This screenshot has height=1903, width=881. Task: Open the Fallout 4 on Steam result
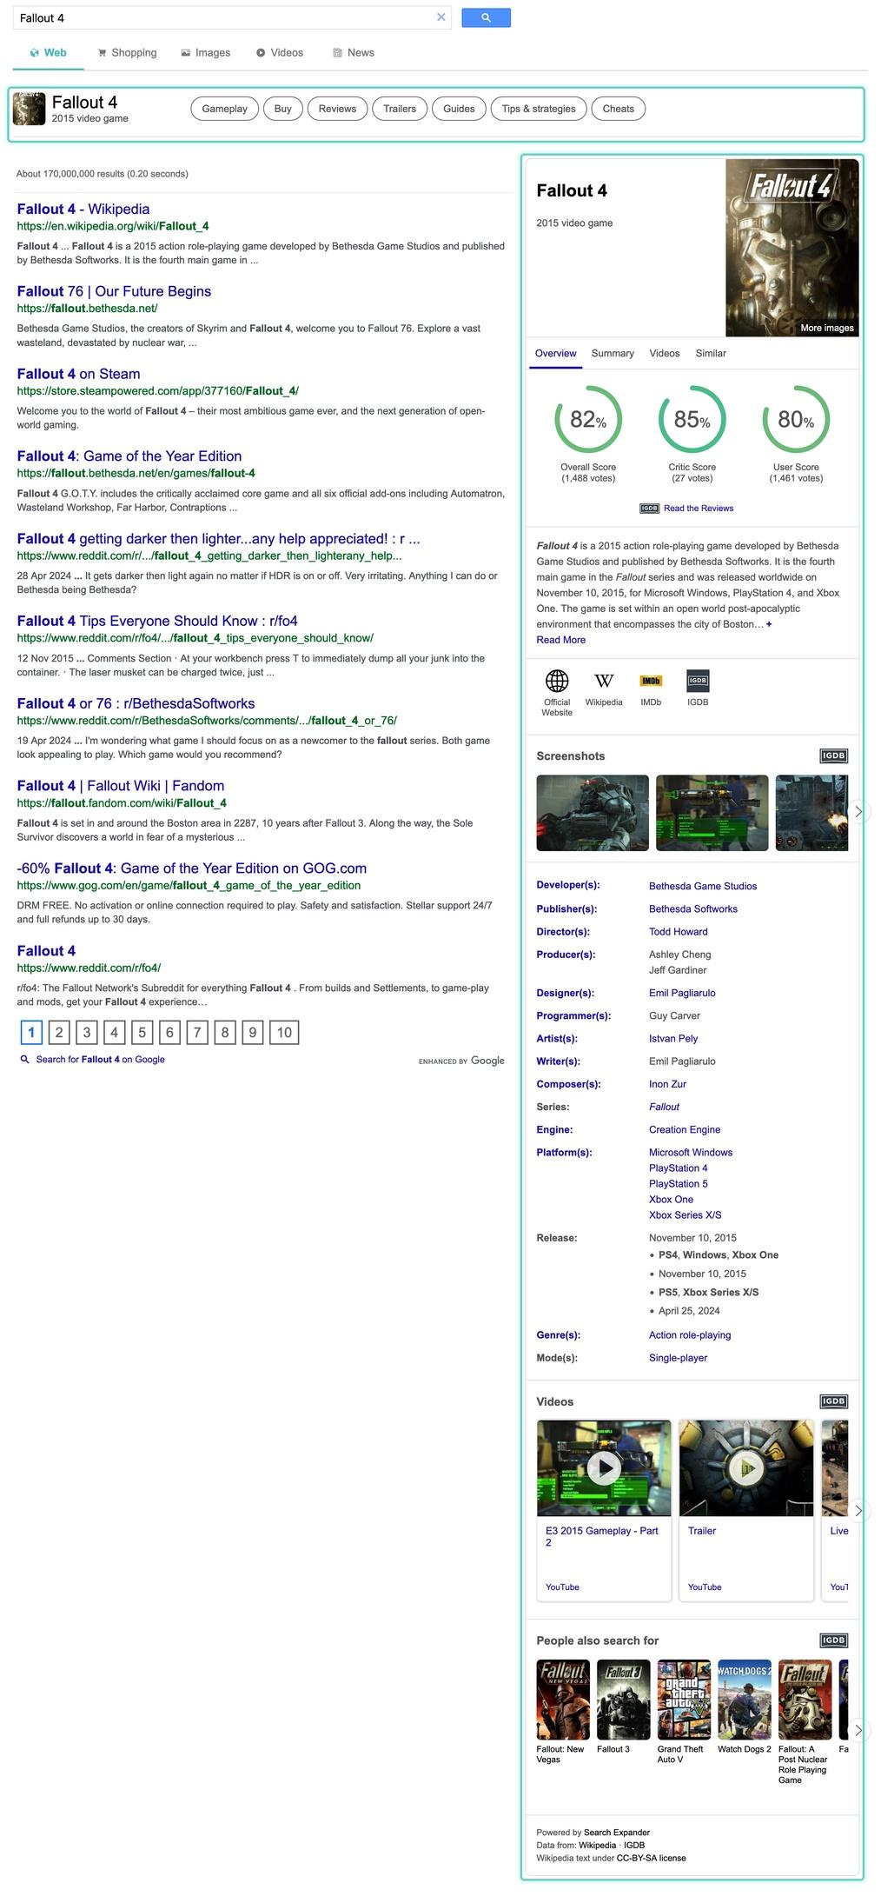[78, 374]
